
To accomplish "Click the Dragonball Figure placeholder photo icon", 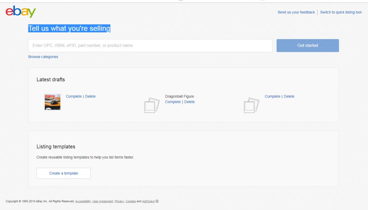I will point(152,105).
